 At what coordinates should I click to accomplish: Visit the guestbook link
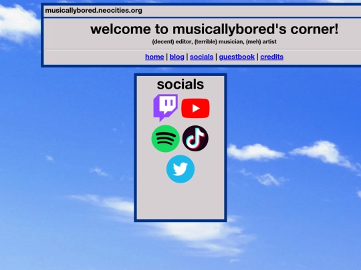coord(237,57)
